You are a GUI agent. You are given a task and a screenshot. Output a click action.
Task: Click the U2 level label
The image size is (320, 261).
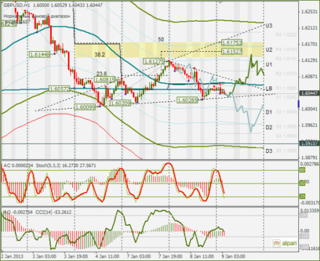[269, 50]
